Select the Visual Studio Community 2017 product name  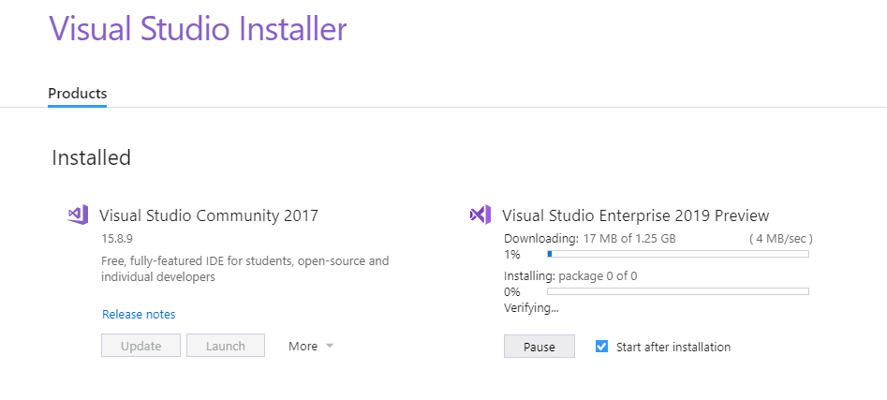click(209, 215)
